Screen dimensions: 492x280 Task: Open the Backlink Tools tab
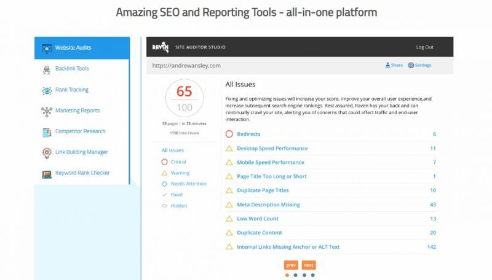click(72, 69)
